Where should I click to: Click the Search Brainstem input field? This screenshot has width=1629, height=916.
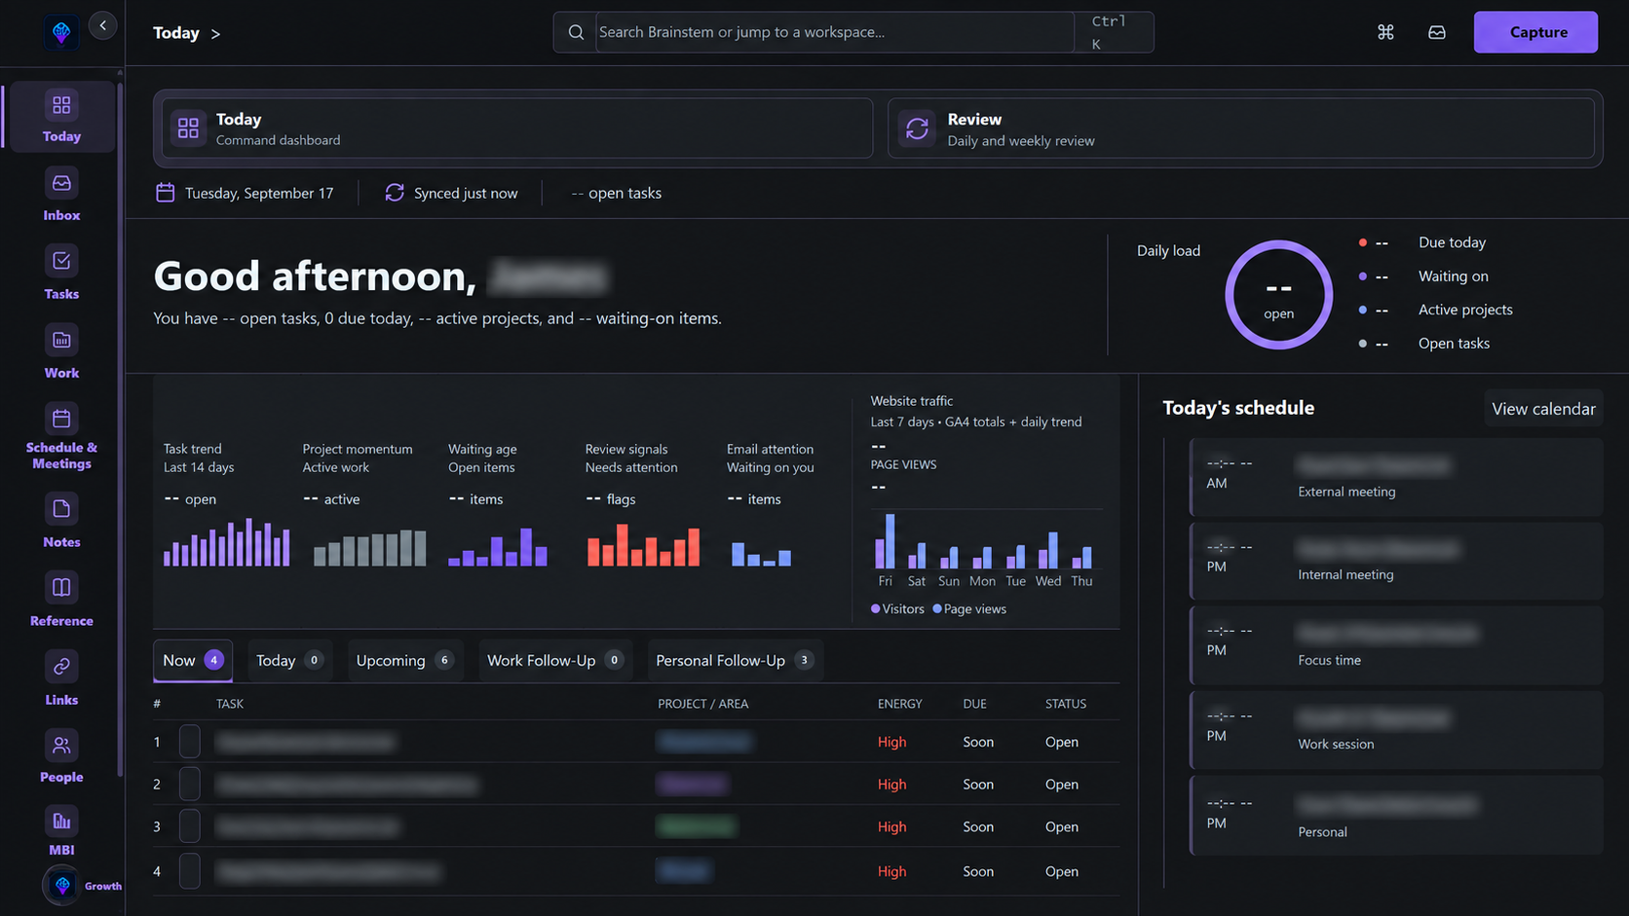click(x=834, y=32)
